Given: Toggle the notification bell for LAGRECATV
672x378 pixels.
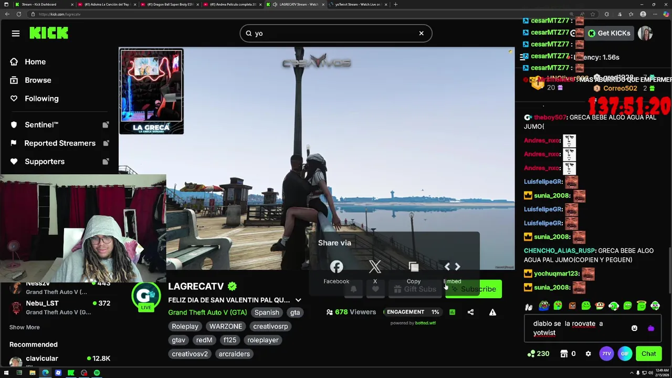Looking at the screenshot, I should 353,289.
